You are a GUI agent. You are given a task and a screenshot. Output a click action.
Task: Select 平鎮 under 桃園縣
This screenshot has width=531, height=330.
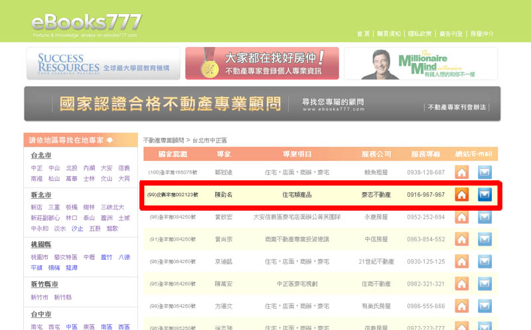37,268
